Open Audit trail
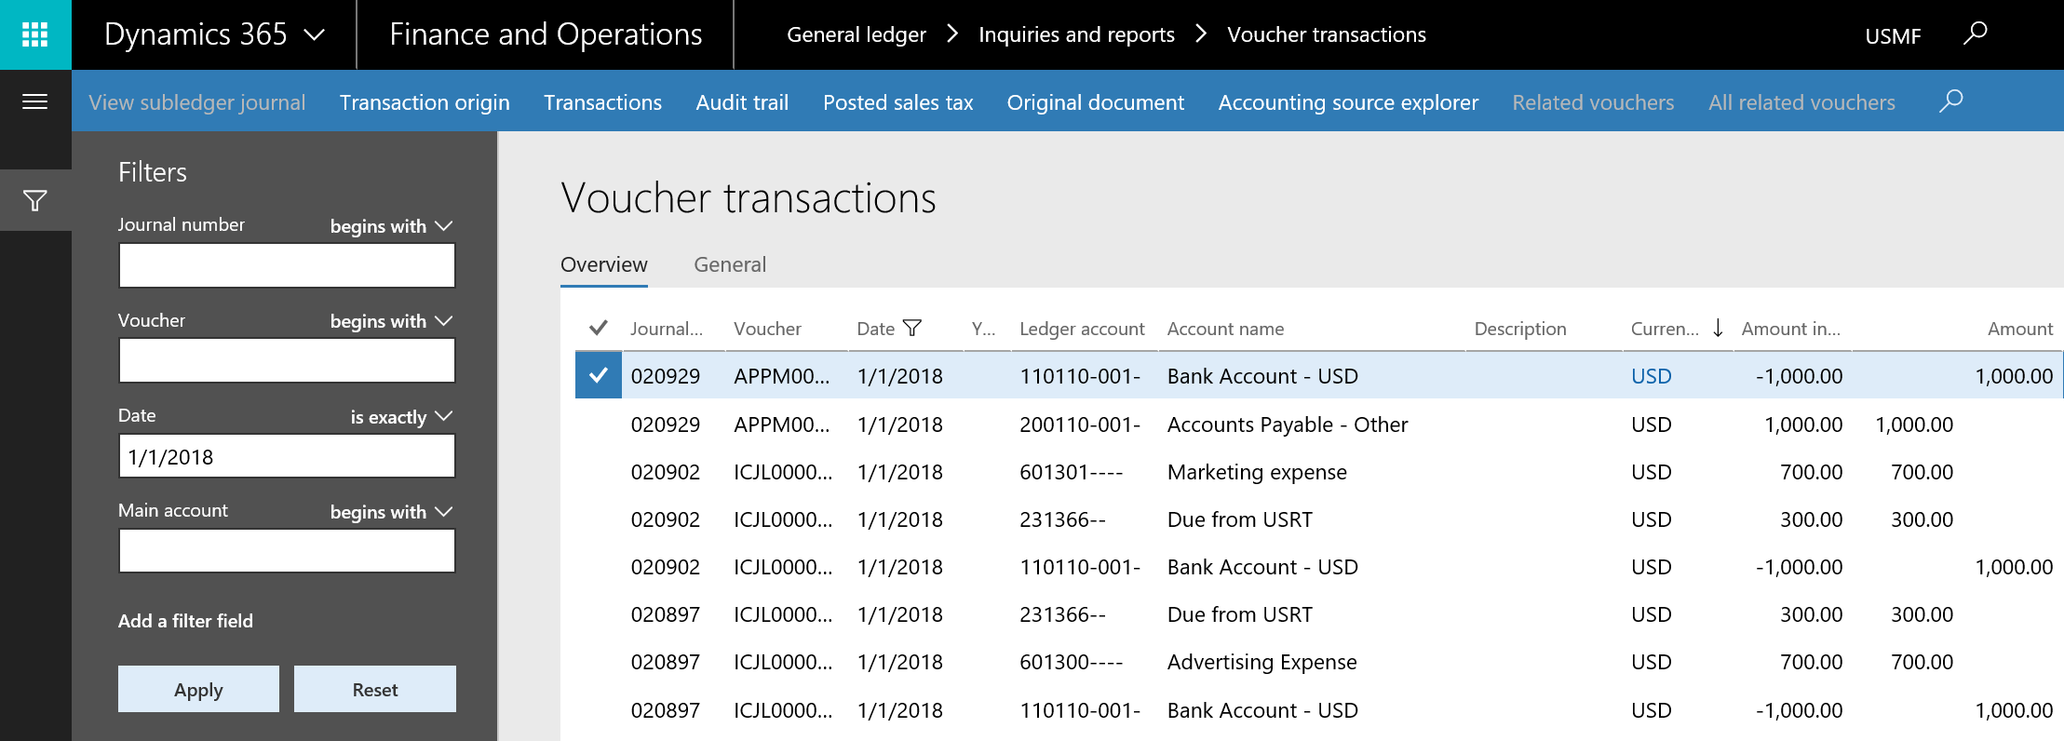2064x741 pixels. 742,101
